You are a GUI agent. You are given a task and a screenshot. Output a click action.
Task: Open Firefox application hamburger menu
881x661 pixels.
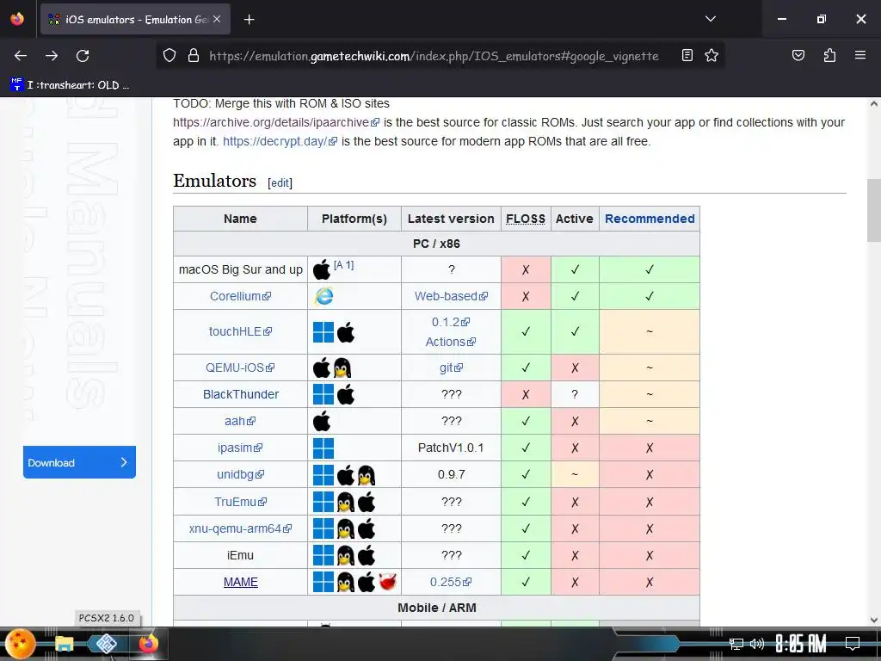point(860,55)
